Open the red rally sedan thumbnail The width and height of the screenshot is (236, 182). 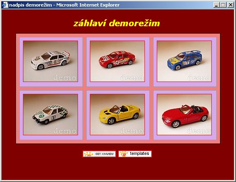(117, 61)
